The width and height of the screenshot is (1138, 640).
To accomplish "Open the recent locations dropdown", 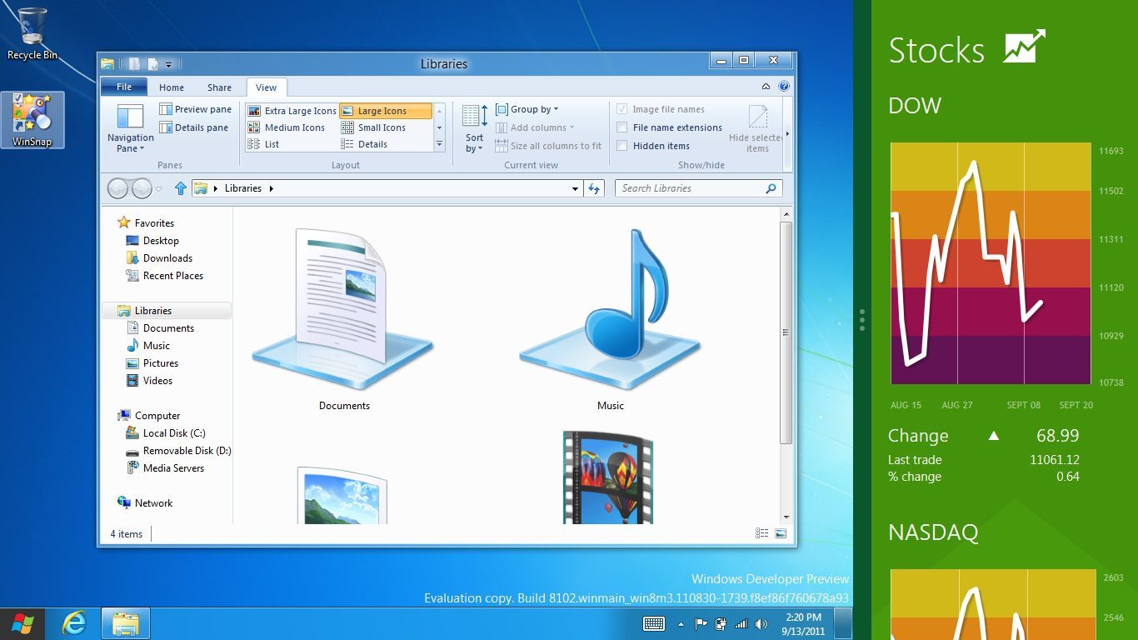I will coord(159,189).
